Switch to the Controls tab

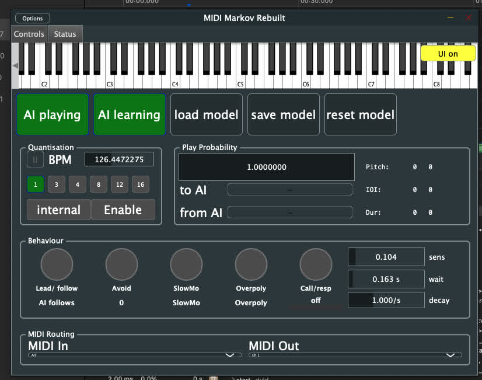click(29, 34)
